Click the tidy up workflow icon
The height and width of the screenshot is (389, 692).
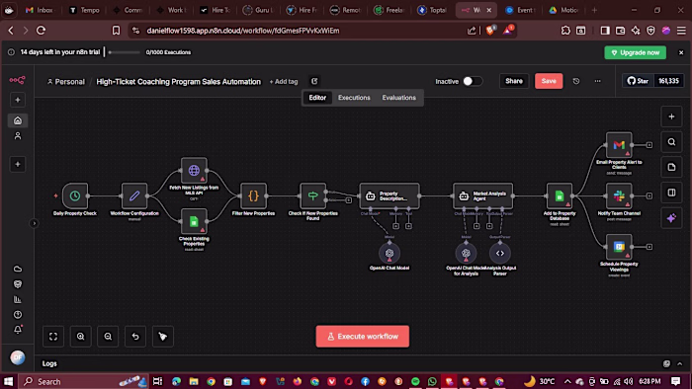[x=163, y=336]
